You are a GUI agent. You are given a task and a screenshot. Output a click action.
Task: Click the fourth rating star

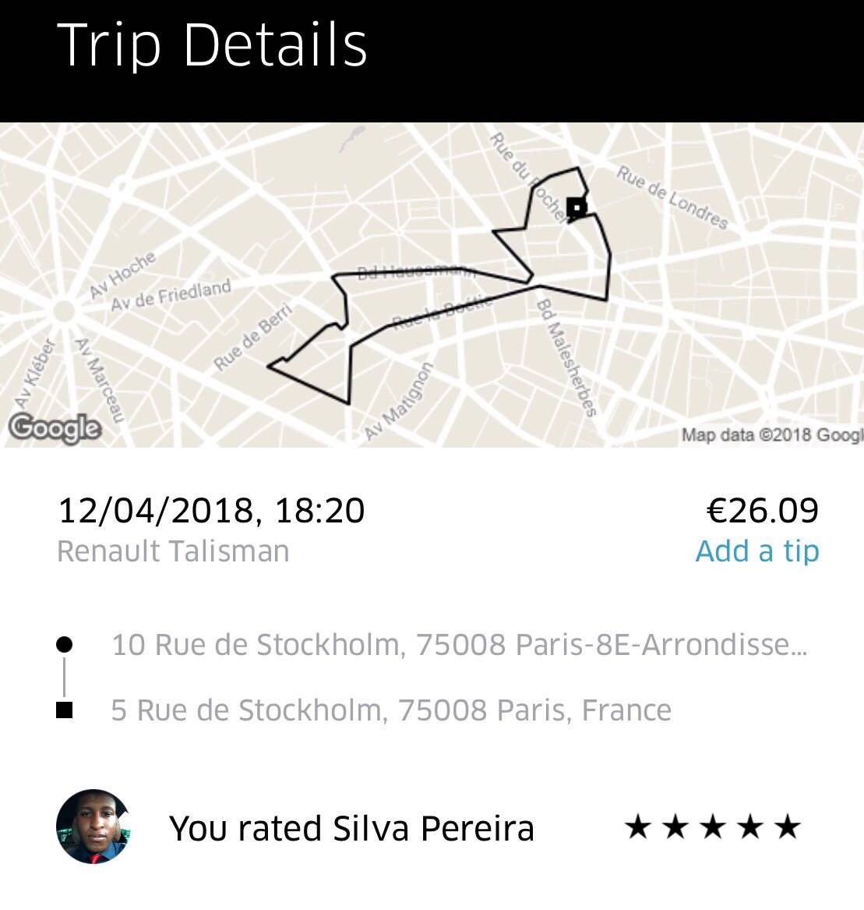tap(749, 827)
